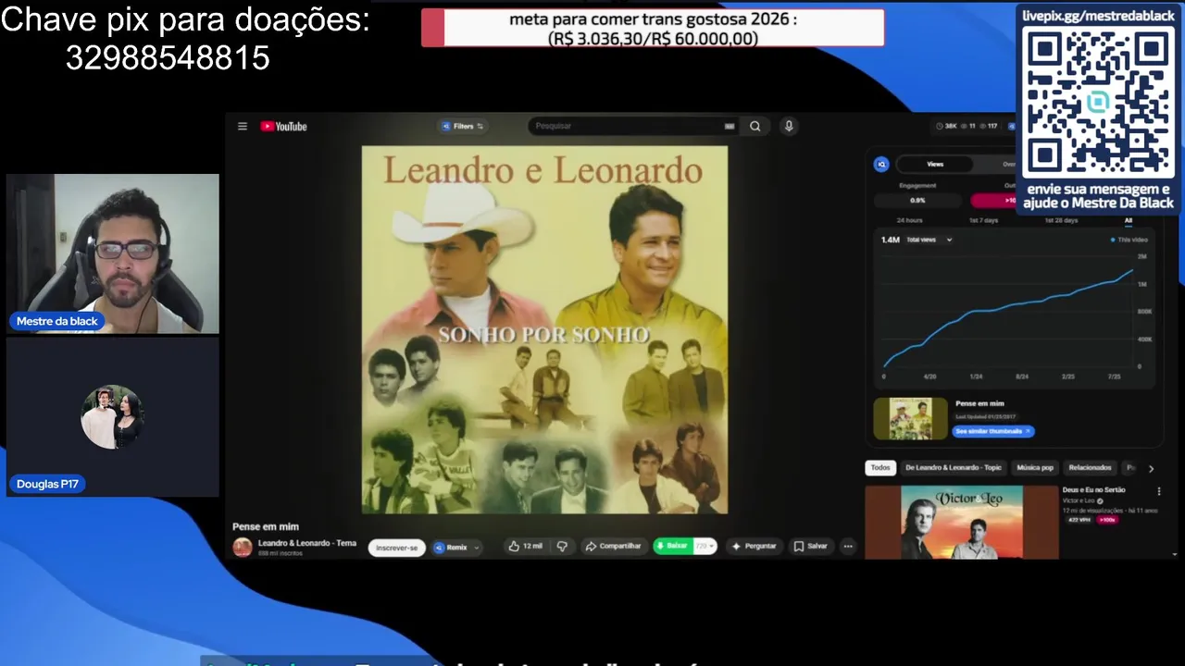
Task: Dismiss the See similar thumbnails chip
Action: [x=1028, y=431]
